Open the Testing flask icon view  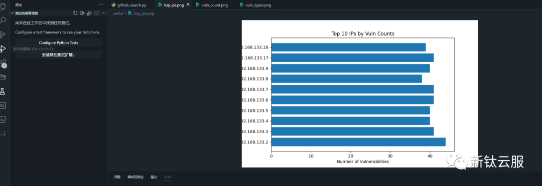3,91
